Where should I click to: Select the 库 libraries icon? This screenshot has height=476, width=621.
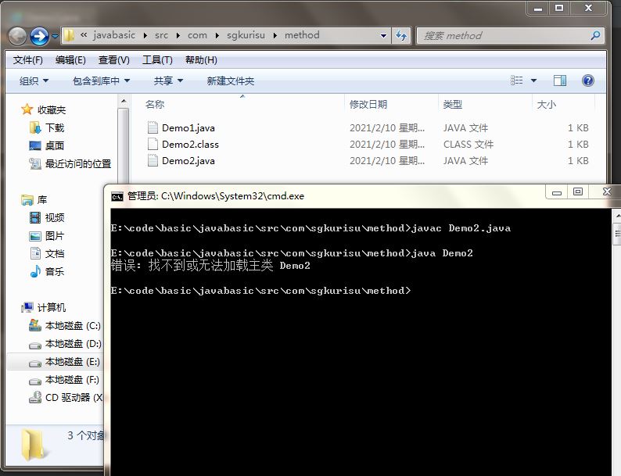pyautogui.click(x=27, y=200)
